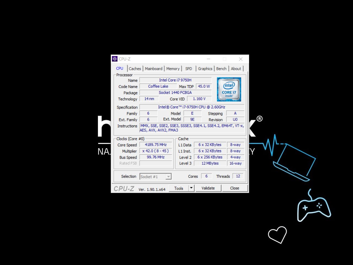Click the Name field Intel Core i7 9750H
This screenshot has width=353, height=265.
(x=175, y=80)
